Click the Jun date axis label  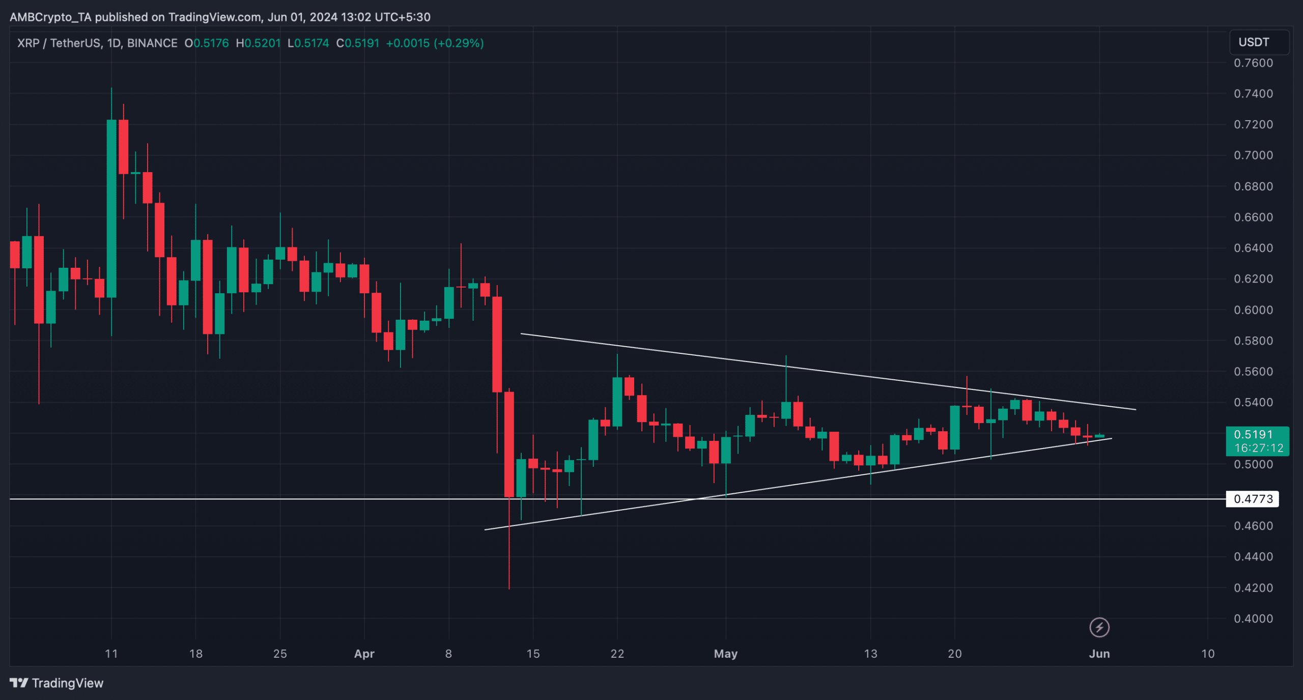click(1099, 654)
